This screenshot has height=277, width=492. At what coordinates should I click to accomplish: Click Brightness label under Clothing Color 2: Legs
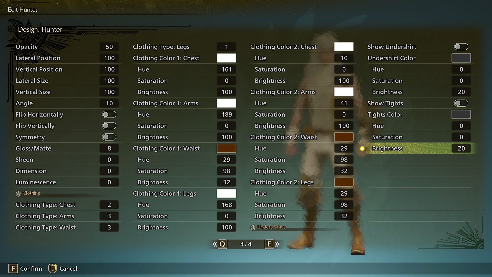(x=270, y=216)
